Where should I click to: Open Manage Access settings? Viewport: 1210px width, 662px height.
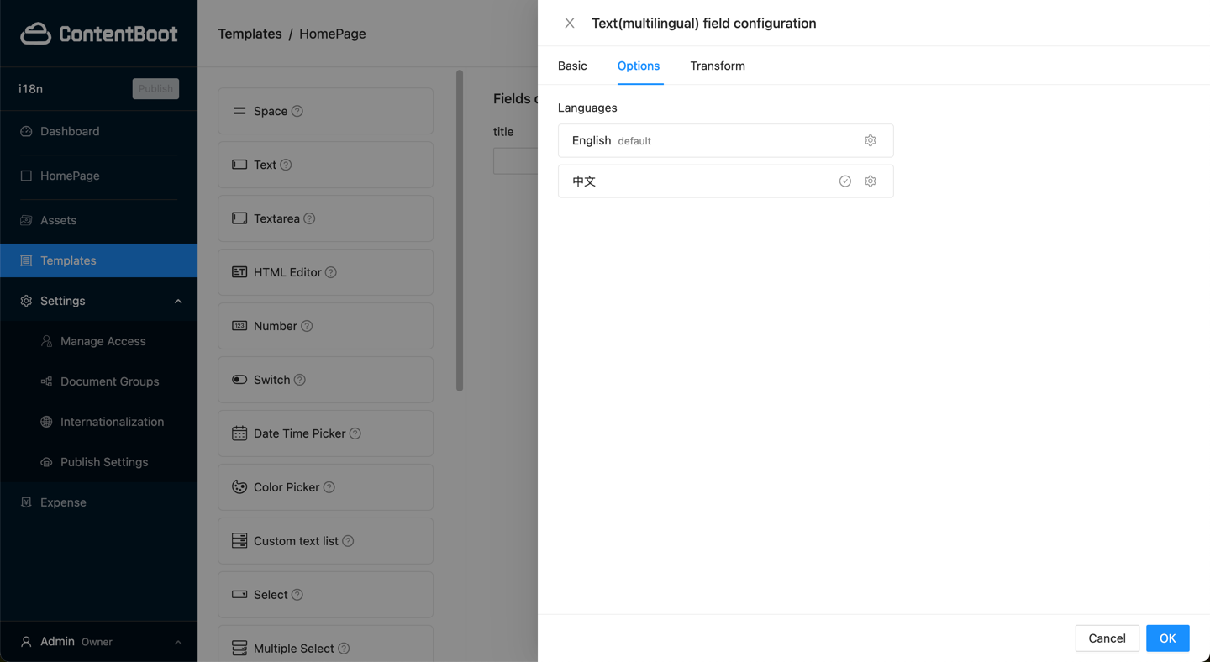point(99,341)
